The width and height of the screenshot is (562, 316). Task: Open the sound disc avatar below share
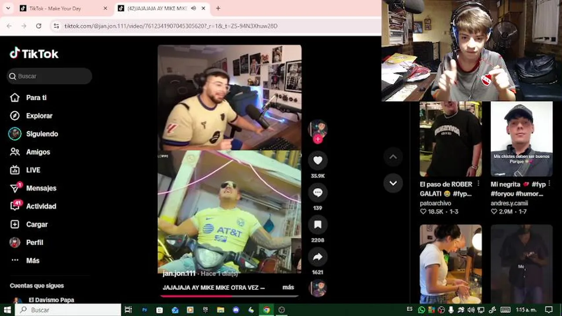317,288
